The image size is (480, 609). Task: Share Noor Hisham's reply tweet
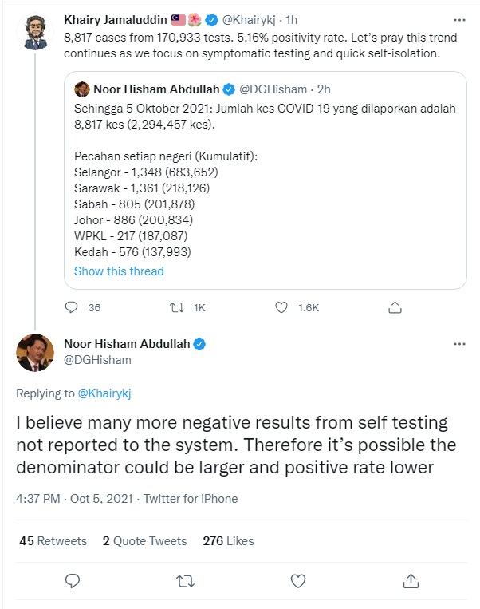(409, 580)
